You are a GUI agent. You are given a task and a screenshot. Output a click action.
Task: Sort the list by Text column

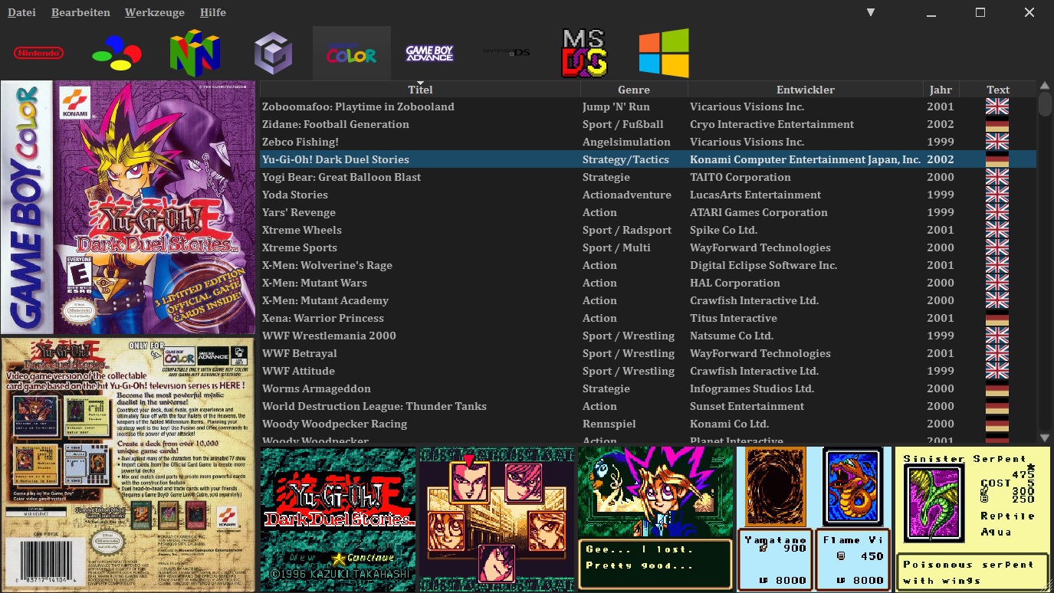coord(998,90)
